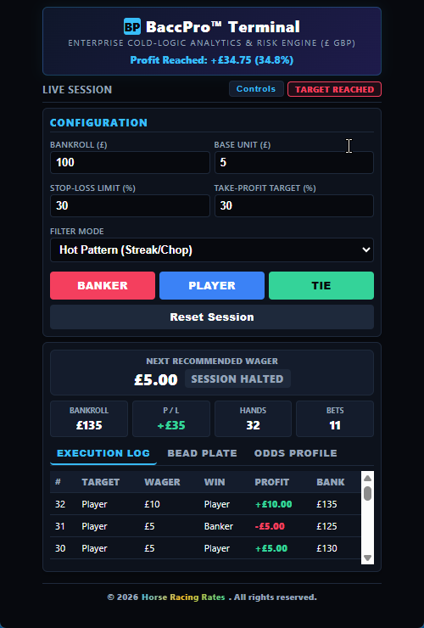The width and height of the screenshot is (424, 628).
Task: Open the Horse Racing Rates footer link
Action: [183, 597]
